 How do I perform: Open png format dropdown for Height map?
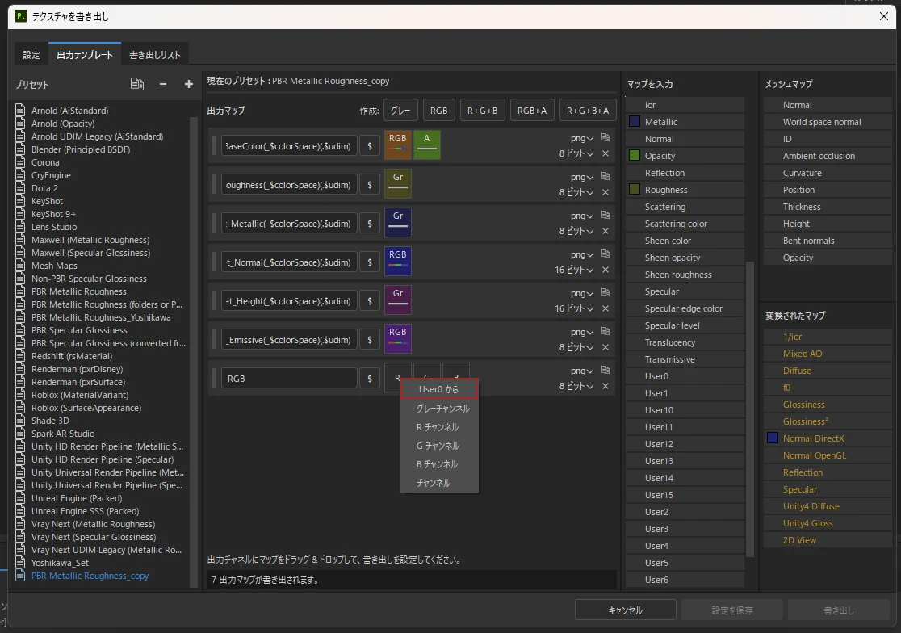click(x=581, y=294)
